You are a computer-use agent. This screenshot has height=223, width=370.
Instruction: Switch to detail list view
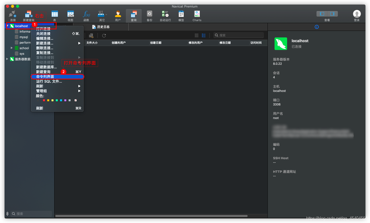pos(204,35)
